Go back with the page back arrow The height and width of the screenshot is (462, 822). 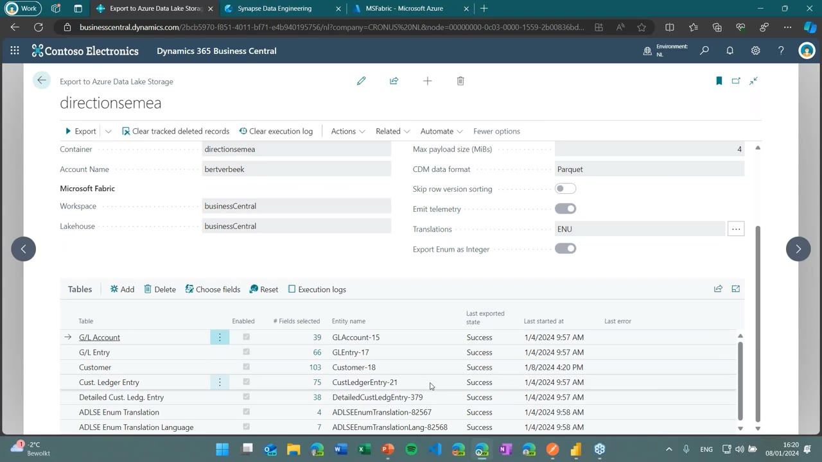point(42,80)
